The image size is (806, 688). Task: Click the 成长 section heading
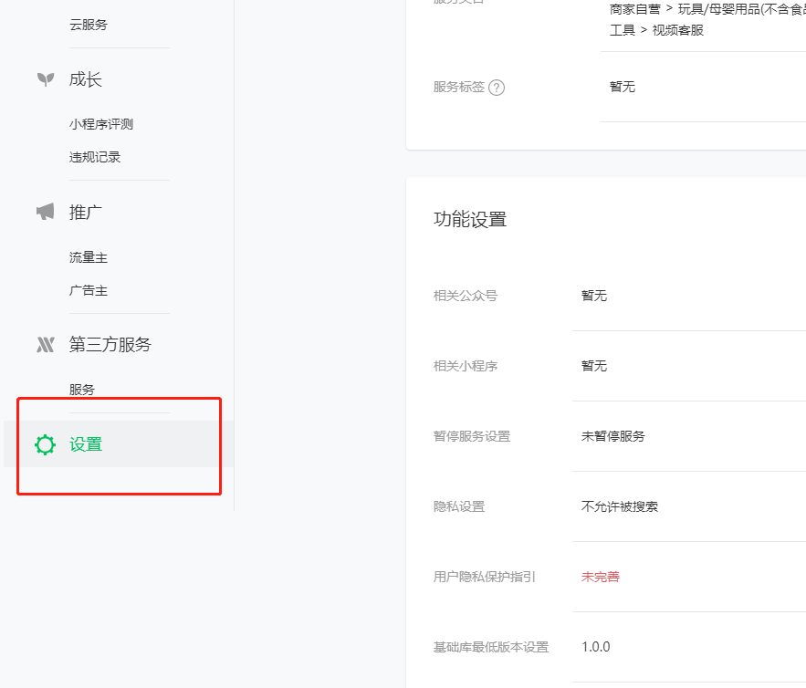[86, 79]
